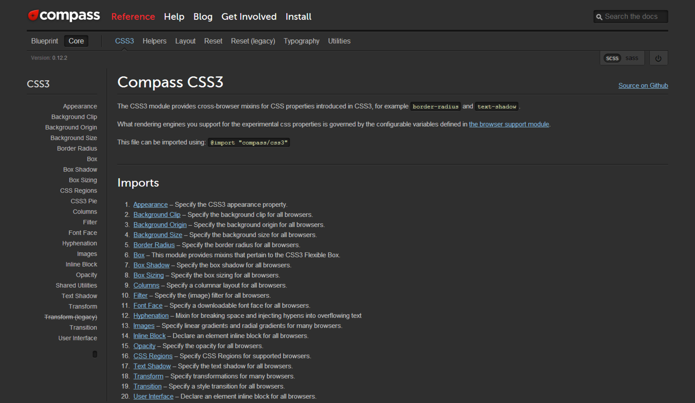Open Inline Block in the sidebar
Screen dimensions: 695x403
click(81, 265)
